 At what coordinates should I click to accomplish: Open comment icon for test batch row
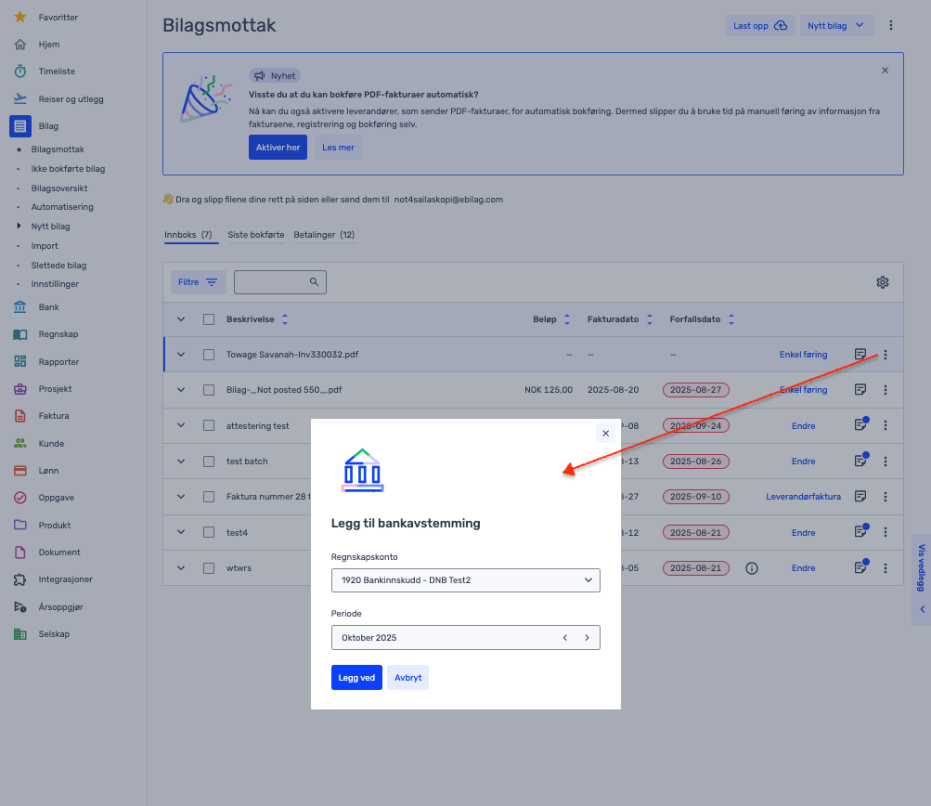(x=860, y=461)
